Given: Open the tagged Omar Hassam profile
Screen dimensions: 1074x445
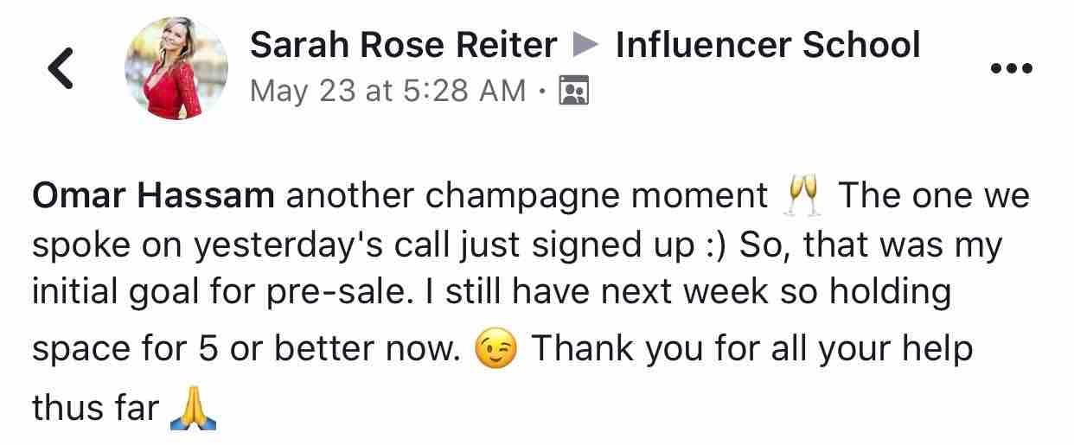Looking at the screenshot, I should click(x=153, y=197).
